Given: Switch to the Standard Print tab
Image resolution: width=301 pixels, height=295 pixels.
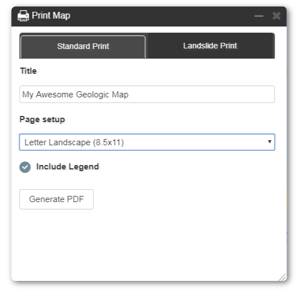Looking at the screenshot, I should pyautogui.click(x=83, y=46).
